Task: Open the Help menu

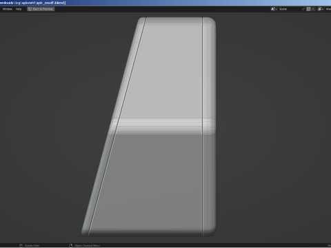Action: click(x=19, y=9)
